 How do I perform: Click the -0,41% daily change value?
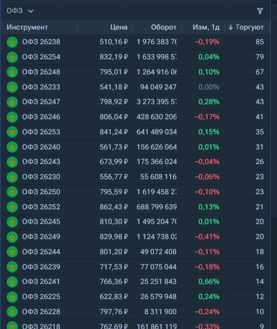point(207,237)
